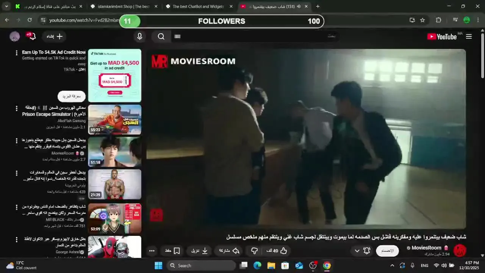Click the حفظ save button

coord(172,251)
